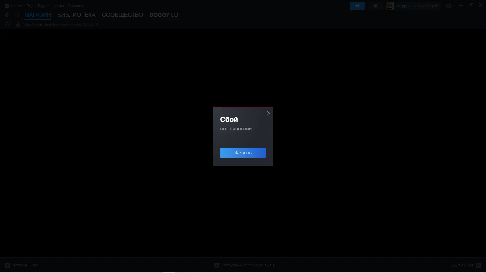Open notifications bell
This screenshot has height=273, width=486.
[375, 6]
